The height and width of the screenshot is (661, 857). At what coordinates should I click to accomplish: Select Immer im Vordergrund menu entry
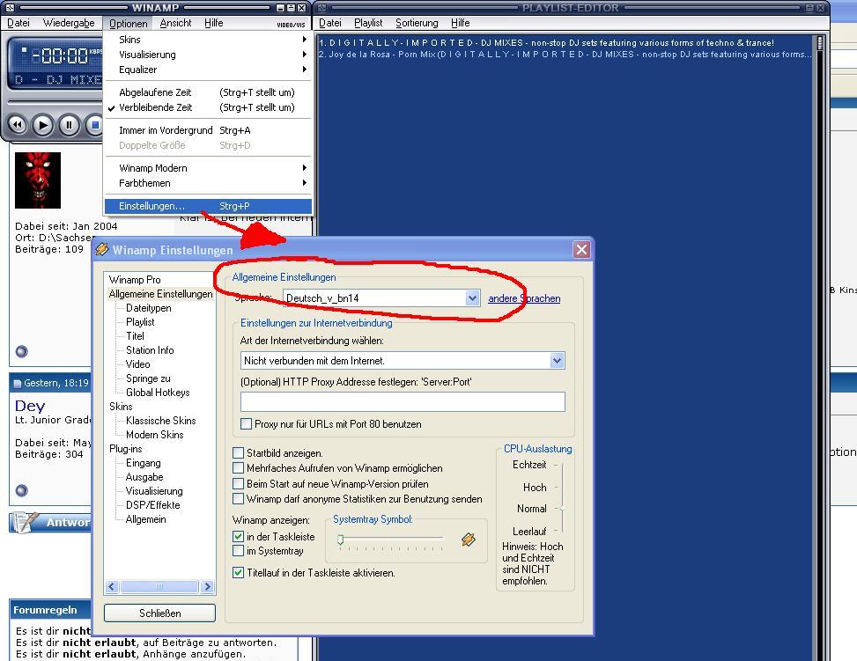[x=208, y=130]
